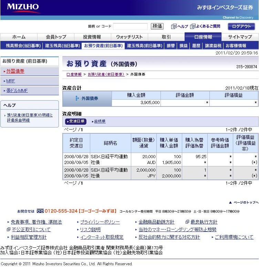The width and height of the screenshot is (259, 267).
Task: Click the ログアウト button
Action: [241, 27]
